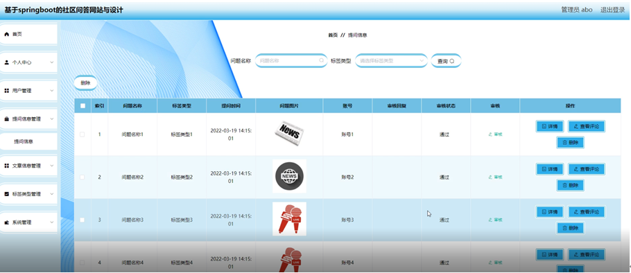This screenshot has width=631, height=273.
Task: Click 详情 for row 问题名称3
Action: click(550, 212)
